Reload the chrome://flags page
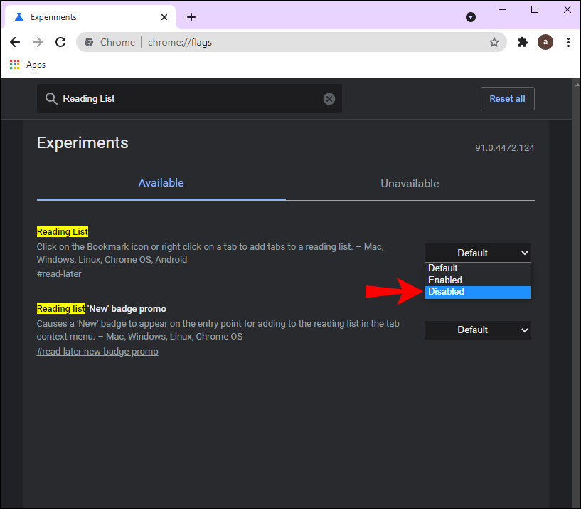 coord(60,42)
